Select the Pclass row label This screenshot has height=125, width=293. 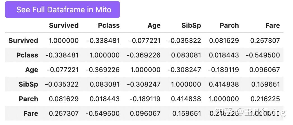coord(27,55)
